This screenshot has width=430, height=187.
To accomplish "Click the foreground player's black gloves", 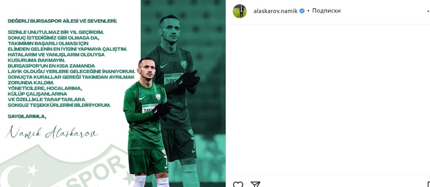I will (x=161, y=110).
